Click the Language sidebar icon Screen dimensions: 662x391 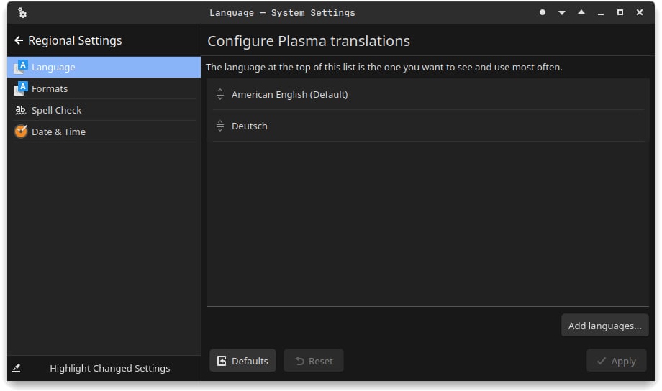tap(20, 67)
